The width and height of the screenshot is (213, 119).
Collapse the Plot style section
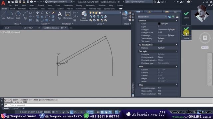point(176,51)
